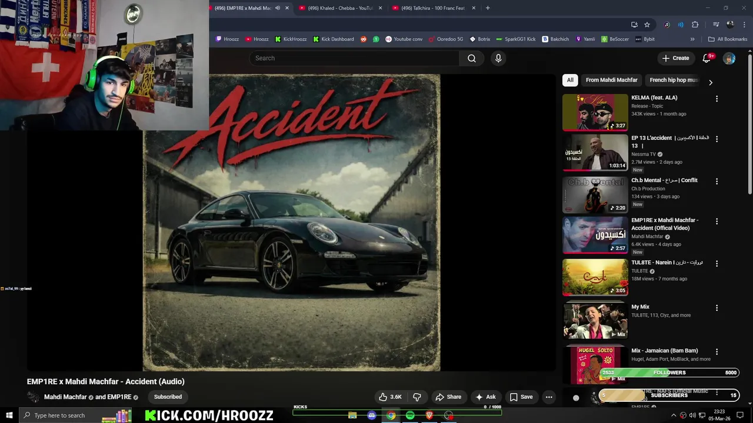753x423 pixels.
Task: Open options menu for Accident (Offical Video)
Action: tap(717, 221)
